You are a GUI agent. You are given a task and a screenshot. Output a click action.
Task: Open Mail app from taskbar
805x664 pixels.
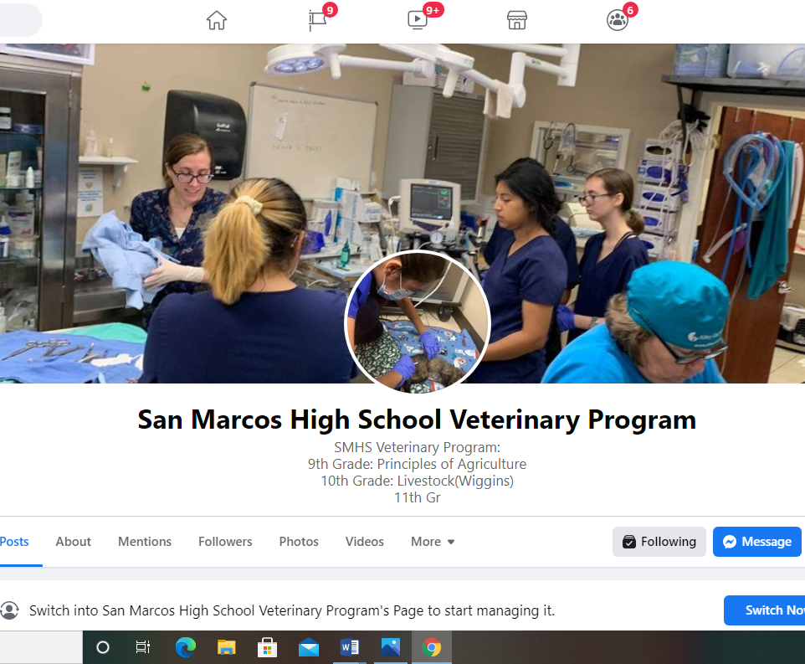309,648
